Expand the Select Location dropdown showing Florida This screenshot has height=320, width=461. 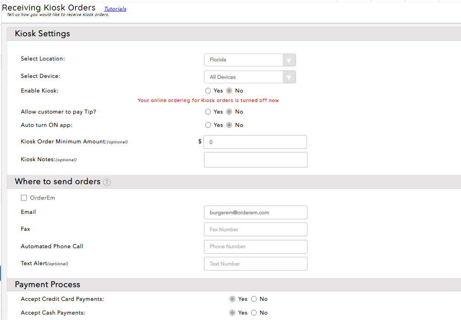coord(250,60)
